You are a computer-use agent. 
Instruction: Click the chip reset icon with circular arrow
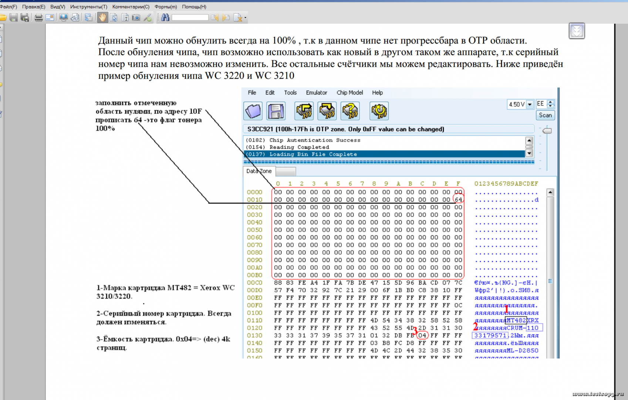coord(379,111)
